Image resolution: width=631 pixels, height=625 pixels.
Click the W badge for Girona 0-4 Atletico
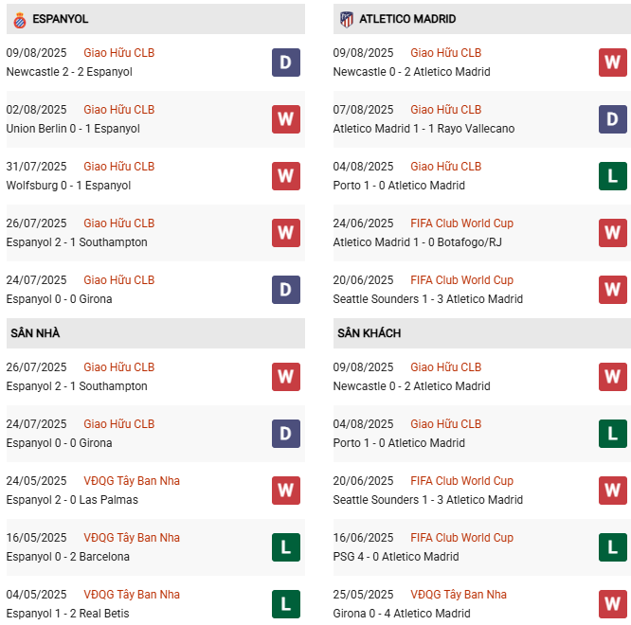612,604
